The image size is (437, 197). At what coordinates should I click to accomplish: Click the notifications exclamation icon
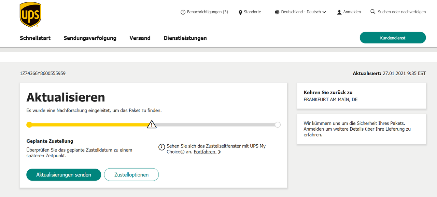click(183, 12)
